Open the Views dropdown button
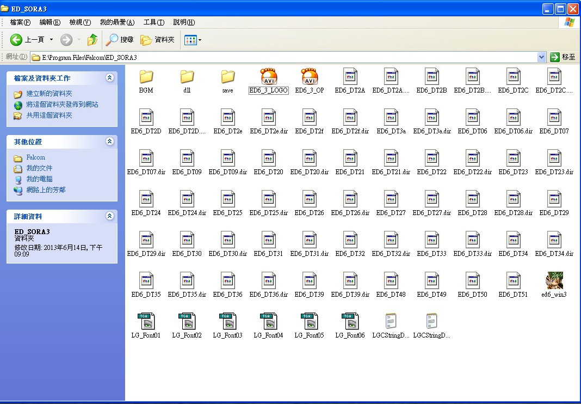Image resolution: width=581 pixels, height=404 pixels. [x=193, y=40]
